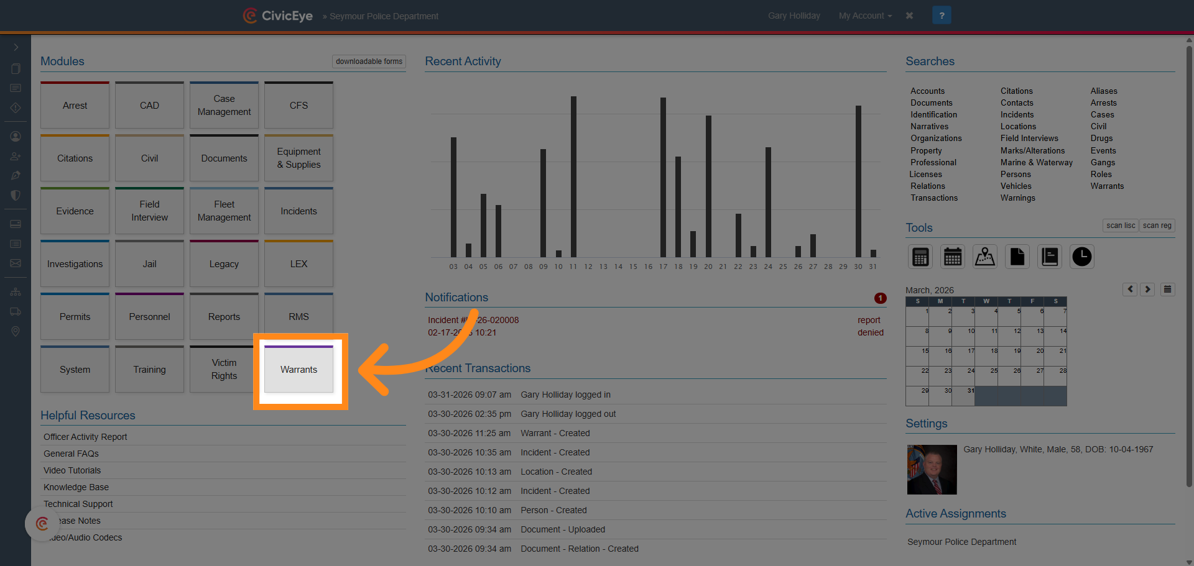Open the Knowledge Base link

[x=76, y=487]
